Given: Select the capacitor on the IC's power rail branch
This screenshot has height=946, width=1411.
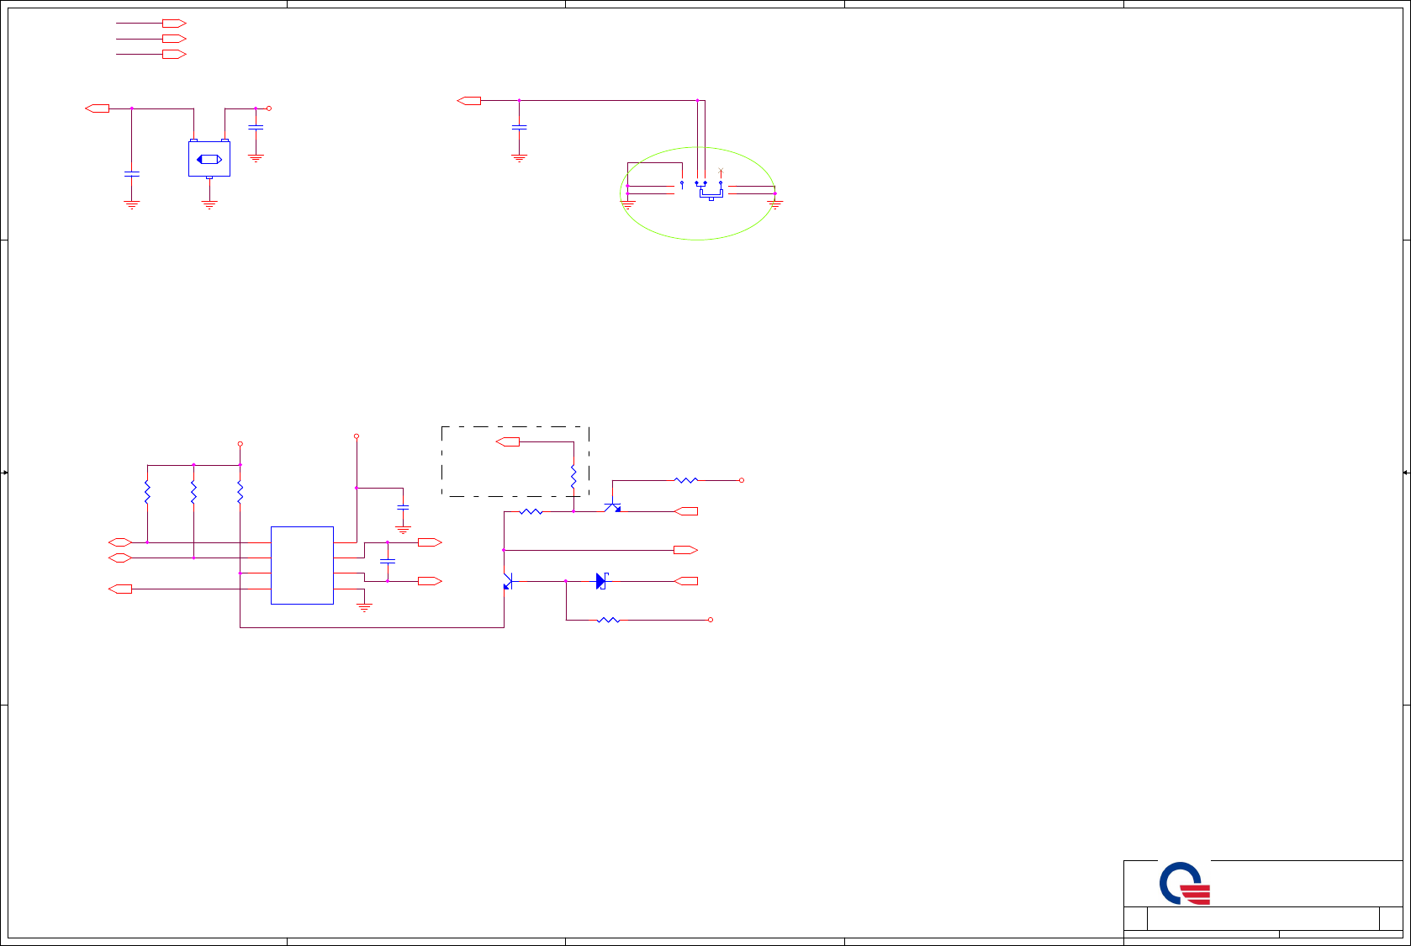Looking at the screenshot, I should pos(403,507).
